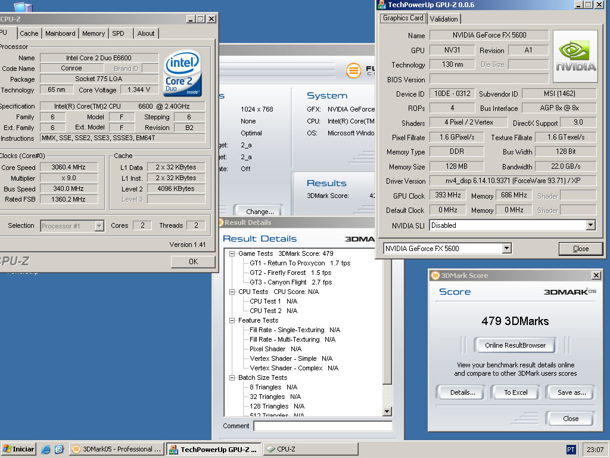Click Core Speed 3060.4 MHz value in CPU-Z
The height and width of the screenshot is (458, 610).
pyautogui.click(x=69, y=167)
